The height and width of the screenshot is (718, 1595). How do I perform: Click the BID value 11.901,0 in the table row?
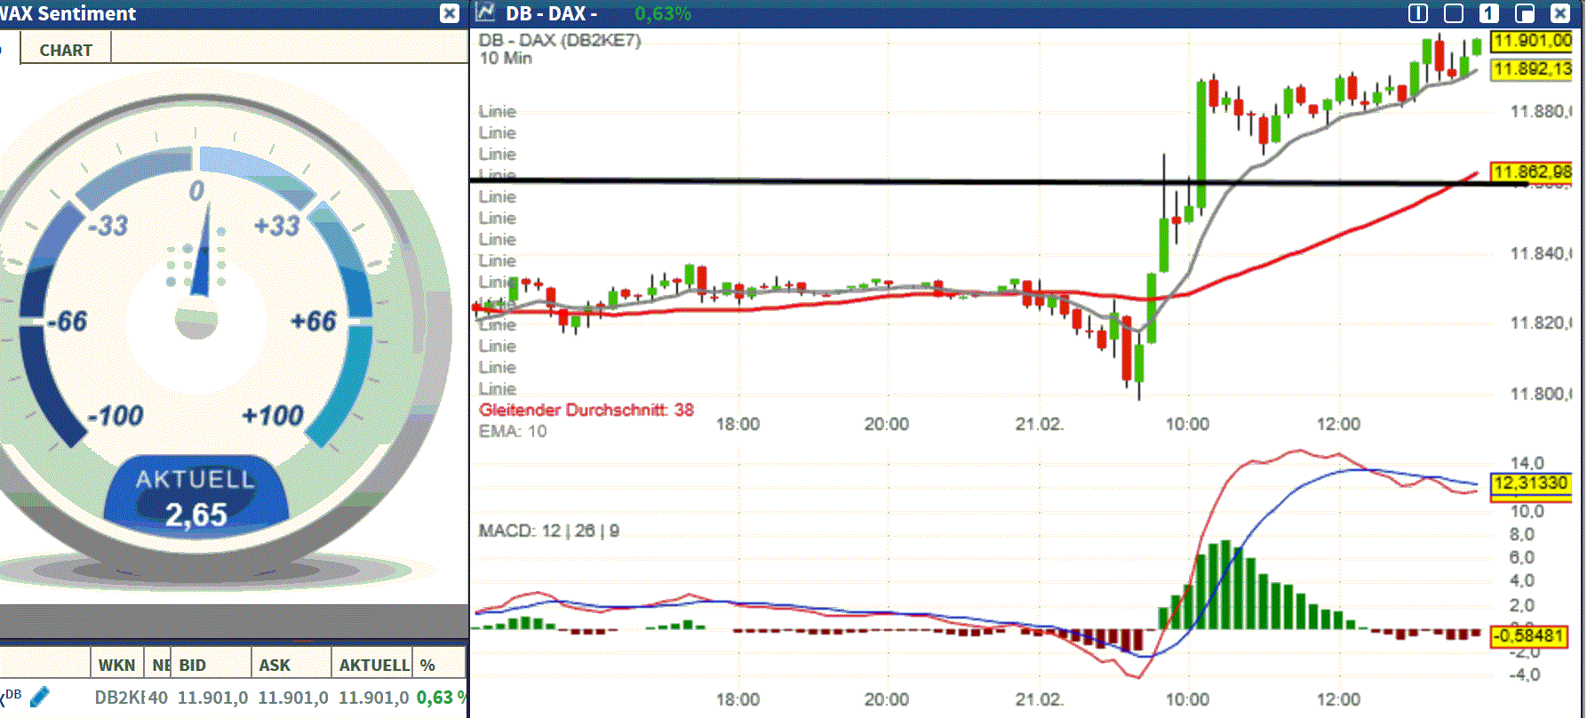(x=213, y=698)
